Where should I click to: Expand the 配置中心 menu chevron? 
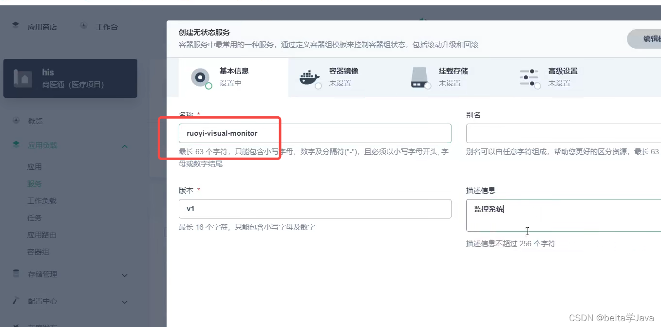[x=125, y=302]
